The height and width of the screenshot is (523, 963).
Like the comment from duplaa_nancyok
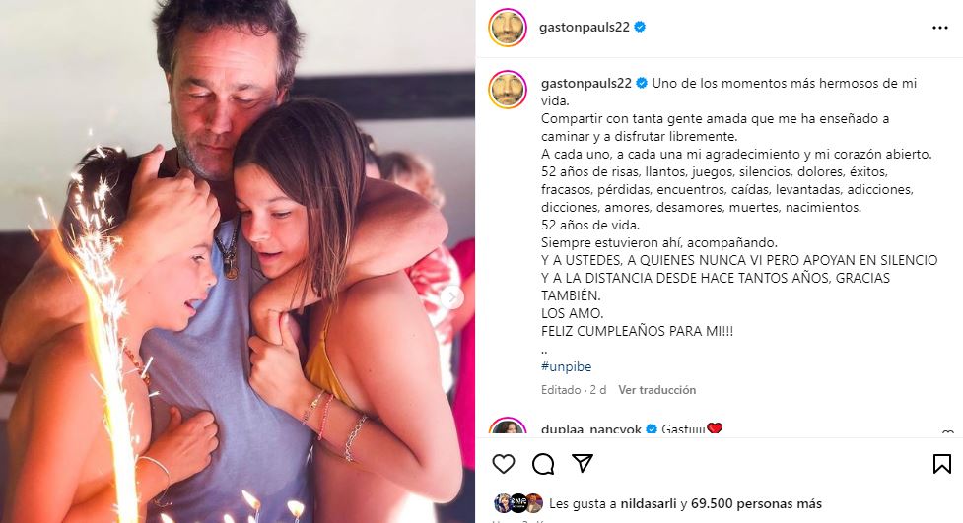click(947, 432)
